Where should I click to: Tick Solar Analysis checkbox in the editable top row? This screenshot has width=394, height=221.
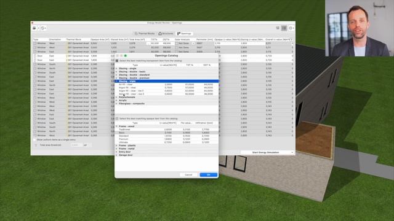177,44
